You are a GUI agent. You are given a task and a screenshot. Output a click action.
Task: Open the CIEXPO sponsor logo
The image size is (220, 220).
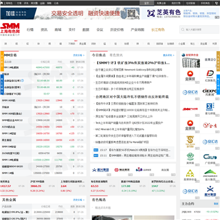tap(210, 92)
